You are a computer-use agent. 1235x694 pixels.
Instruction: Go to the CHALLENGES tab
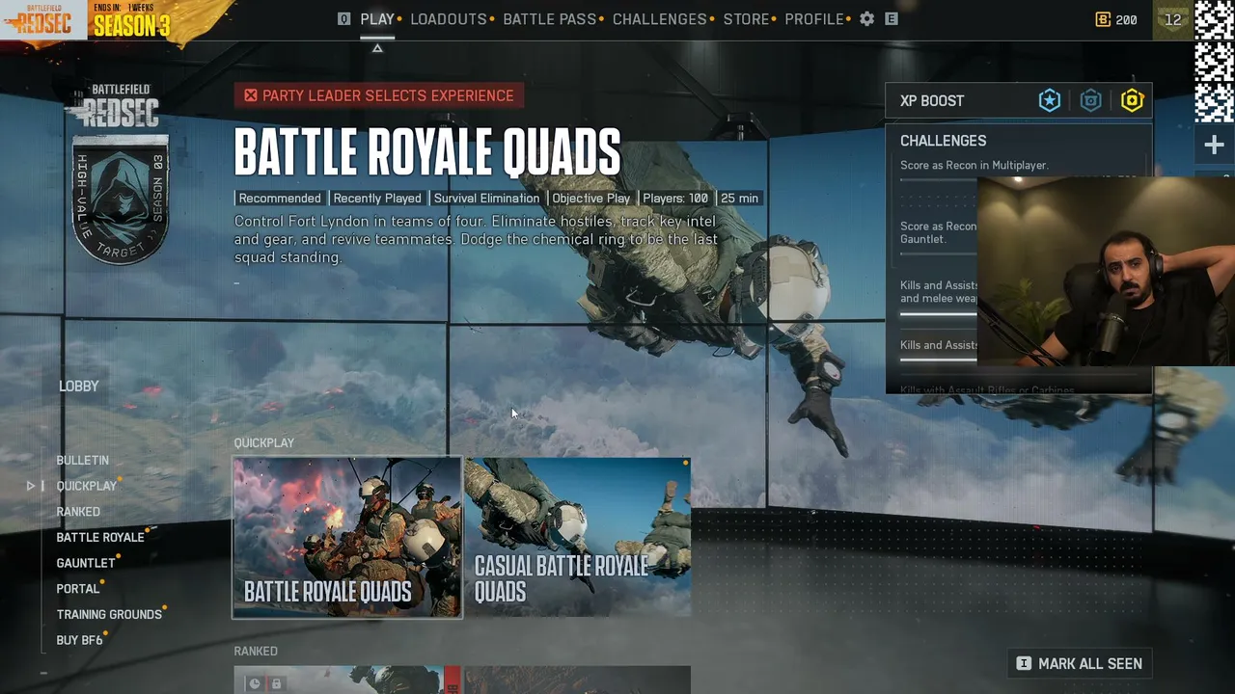pyautogui.click(x=660, y=19)
